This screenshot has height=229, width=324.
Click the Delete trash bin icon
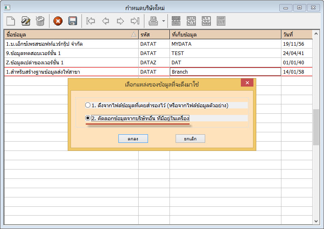(40, 21)
